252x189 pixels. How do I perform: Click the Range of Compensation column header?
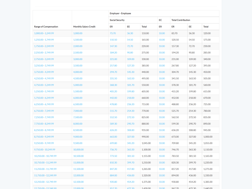point(46,26)
